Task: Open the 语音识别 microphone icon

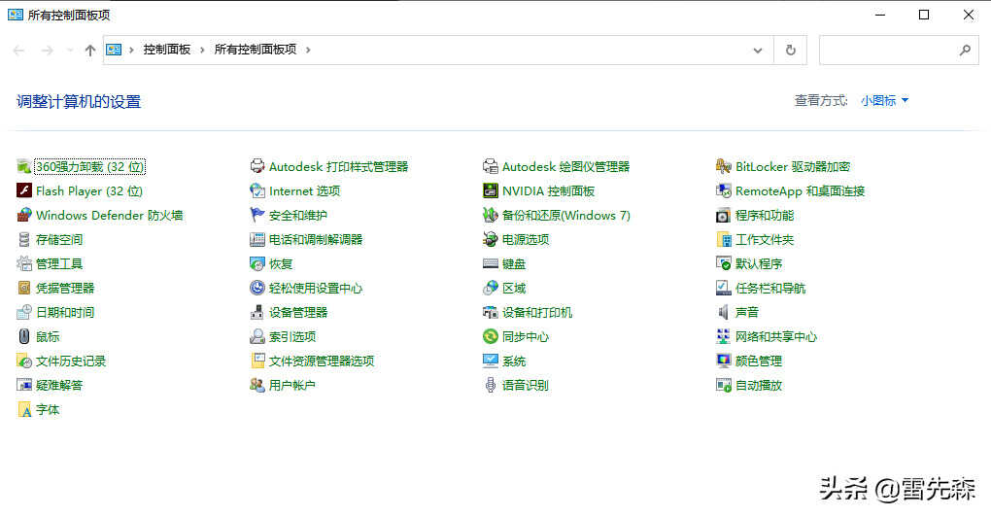Action: click(491, 385)
